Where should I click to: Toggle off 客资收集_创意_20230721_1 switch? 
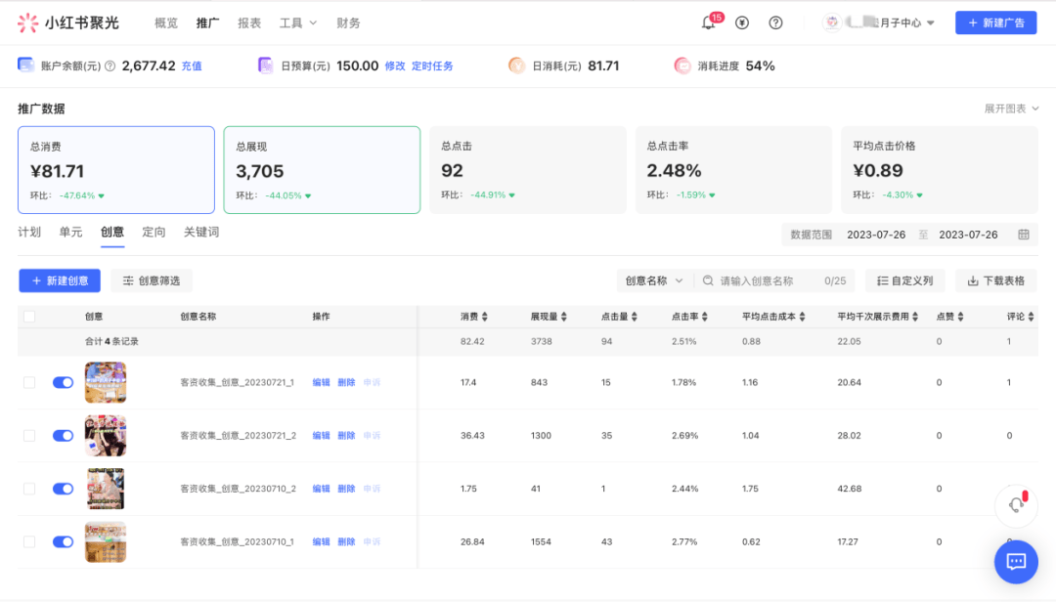[63, 382]
